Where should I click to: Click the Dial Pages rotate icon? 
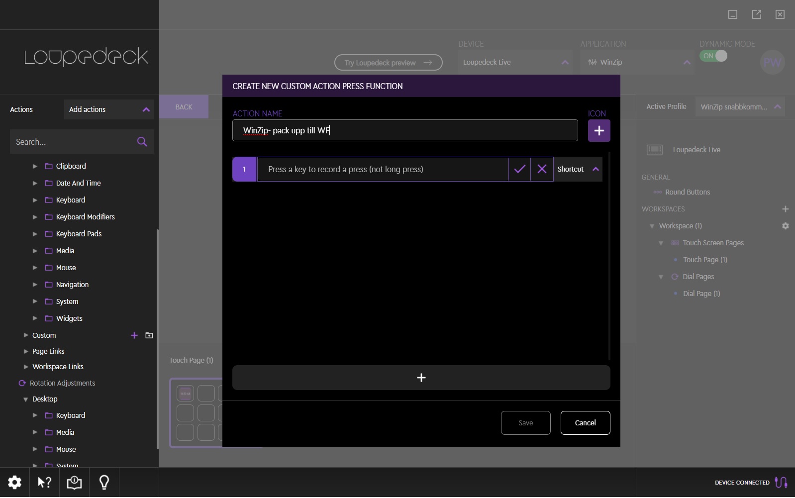[x=675, y=277]
